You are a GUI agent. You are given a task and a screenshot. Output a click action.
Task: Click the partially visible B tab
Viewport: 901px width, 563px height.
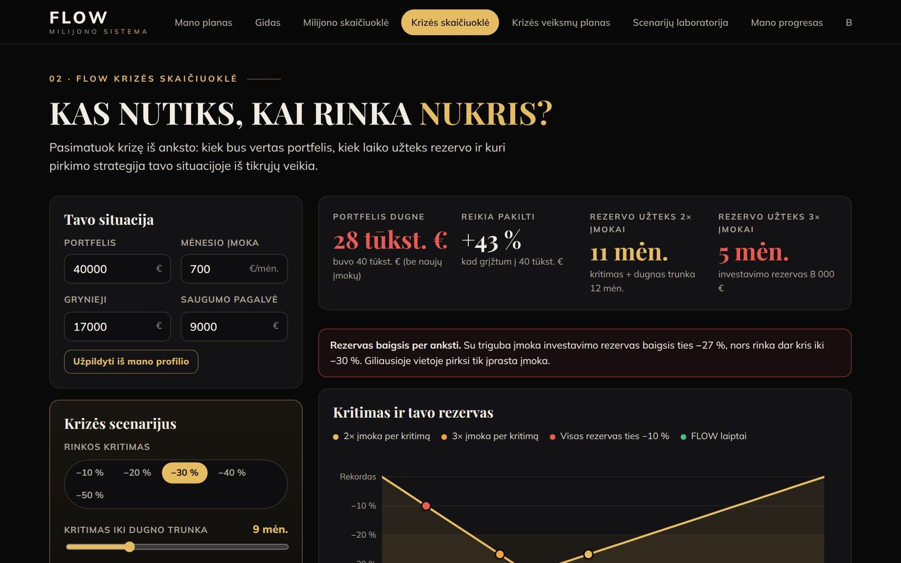click(x=849, y=23)
